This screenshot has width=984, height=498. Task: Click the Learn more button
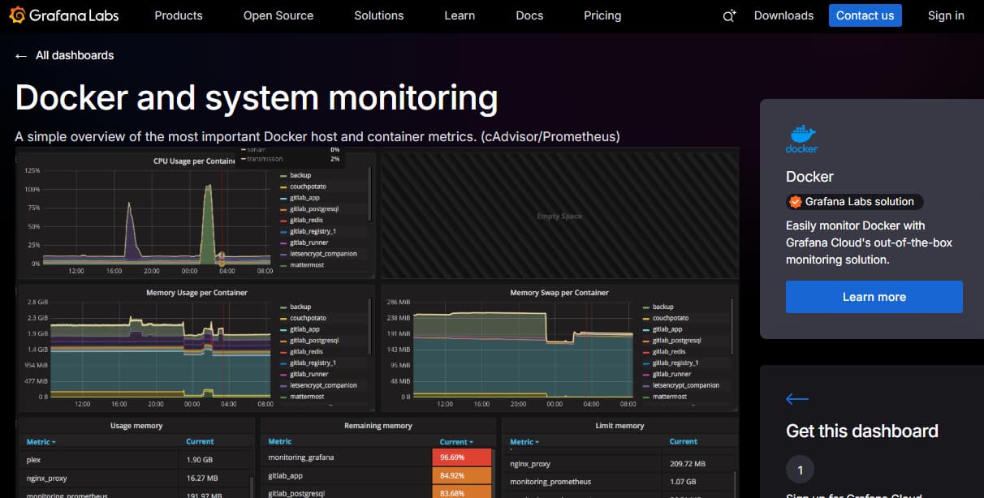pos(874,297)
